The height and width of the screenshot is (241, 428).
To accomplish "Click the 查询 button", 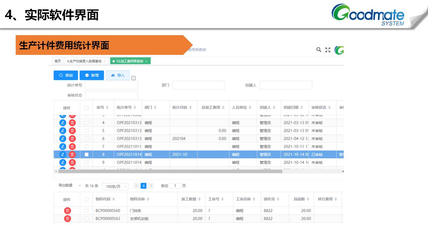I will click(66, 75).
